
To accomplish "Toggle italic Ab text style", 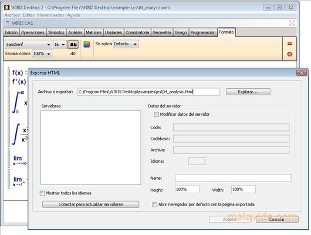I will click(x=73, y=53).
